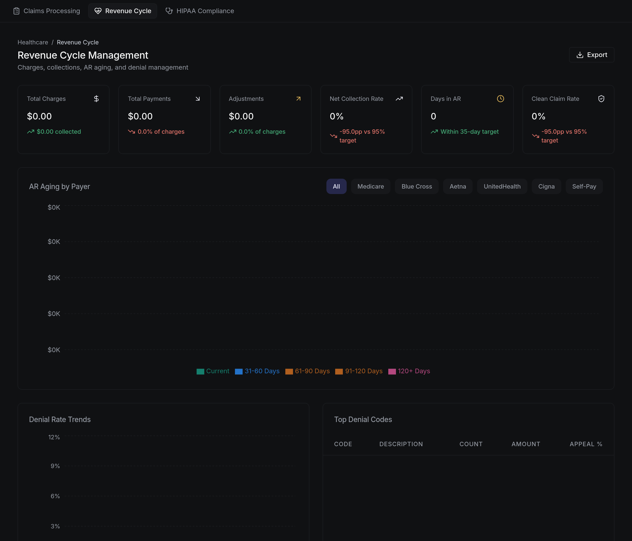Click the DESCRIPTION column header
Viewport: 632px width, 541px height.
[401, 444]
